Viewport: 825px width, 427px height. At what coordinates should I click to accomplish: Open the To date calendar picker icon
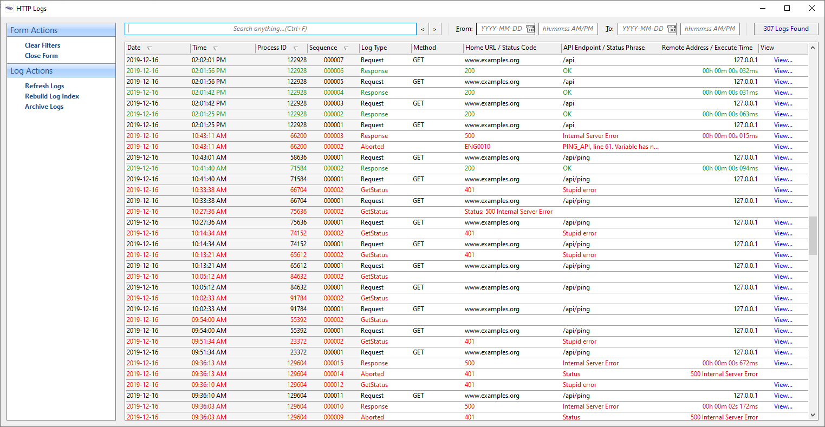point(671,29)
